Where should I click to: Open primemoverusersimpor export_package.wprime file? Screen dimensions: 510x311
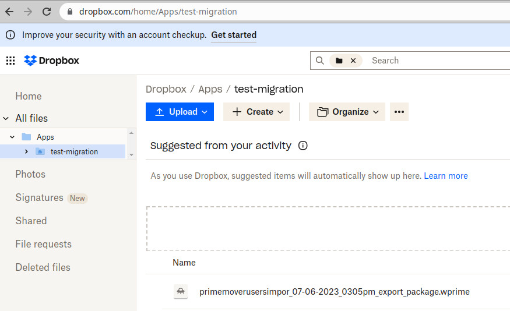point(335,292)
